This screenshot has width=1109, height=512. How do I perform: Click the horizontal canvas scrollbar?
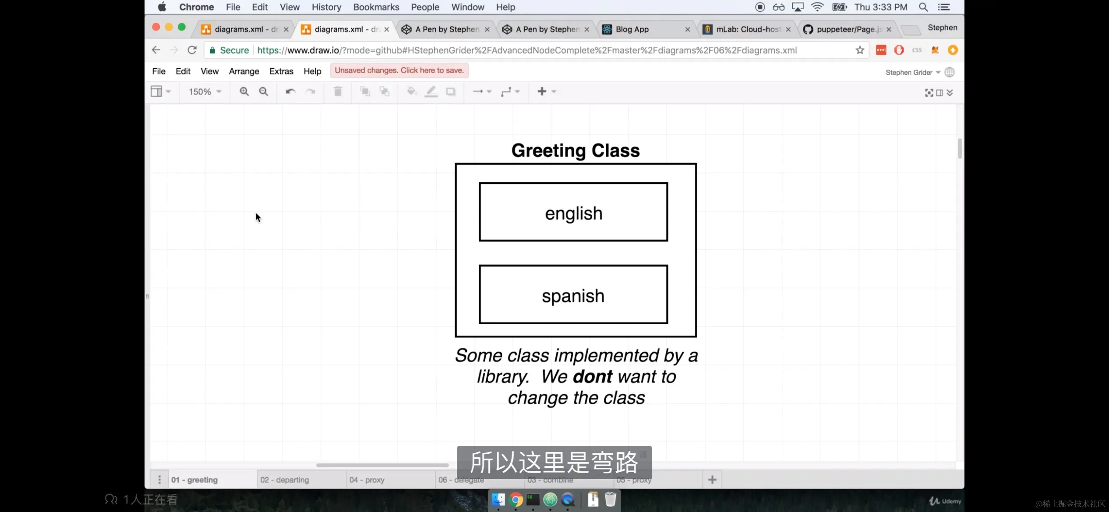(382, 465)
